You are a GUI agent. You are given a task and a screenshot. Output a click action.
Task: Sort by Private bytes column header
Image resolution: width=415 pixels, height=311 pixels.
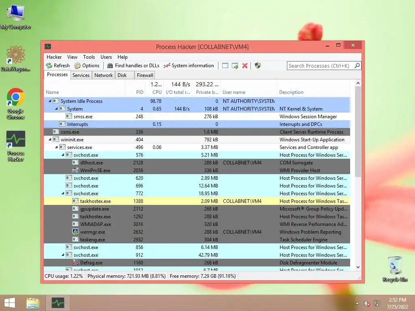207,89
